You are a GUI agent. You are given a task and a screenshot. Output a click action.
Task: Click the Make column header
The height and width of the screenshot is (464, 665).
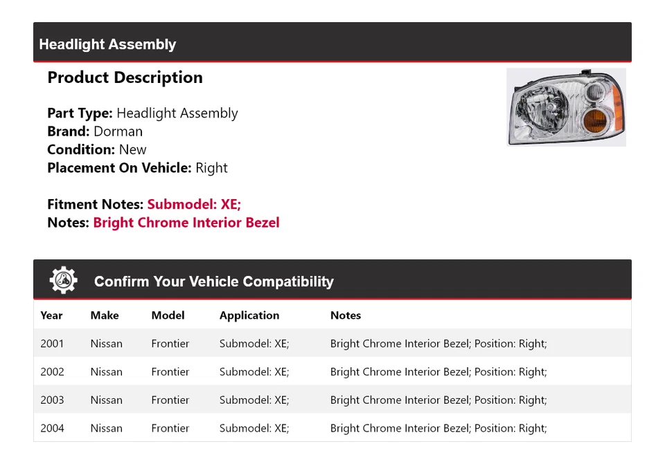[x=105, y=315]
